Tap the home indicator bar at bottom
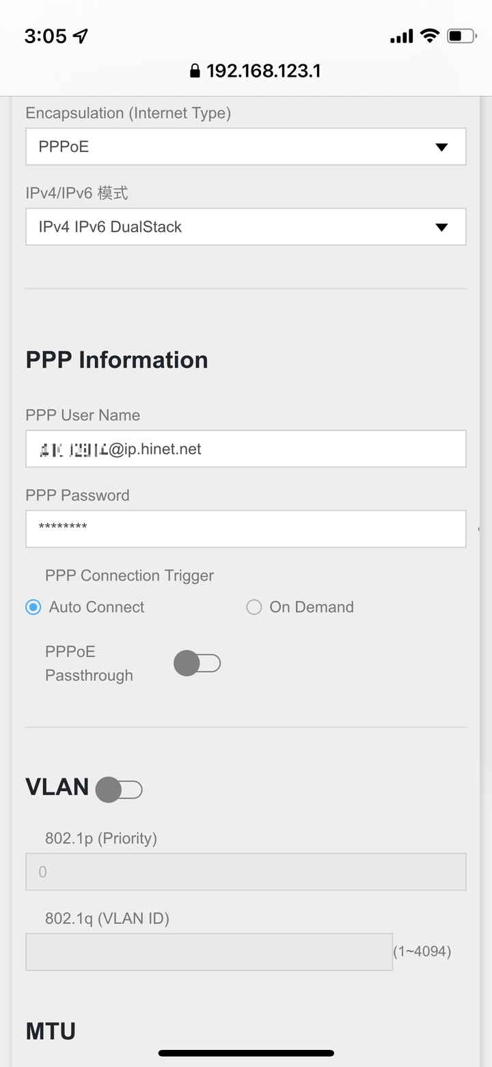The width and height of the screenshot is (492, 1067). click(246, 1053)
